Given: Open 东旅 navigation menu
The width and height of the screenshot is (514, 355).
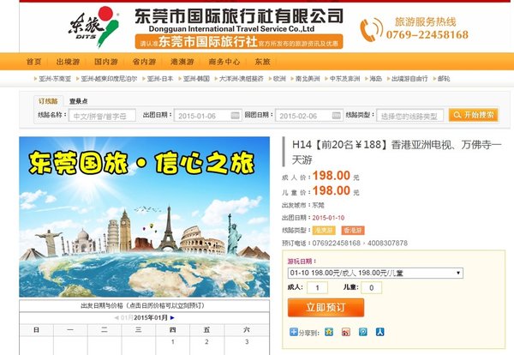Looking at the screenshot, I should pyautogui.click(x=263, y=62).
